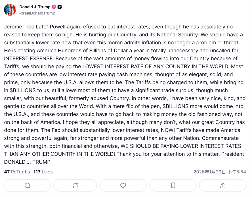Click the share upload arrow icon
This screenshot has width=252, height=197.
point(223,185)
